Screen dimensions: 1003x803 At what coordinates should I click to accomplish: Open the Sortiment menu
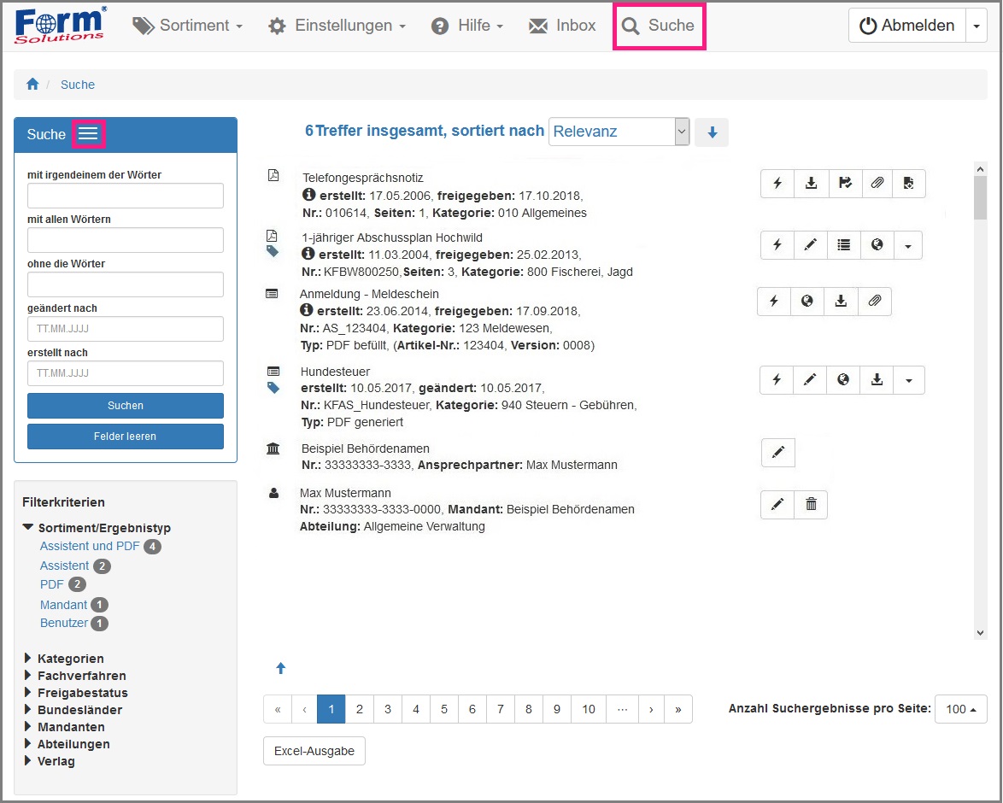click(x=188, y=26)
